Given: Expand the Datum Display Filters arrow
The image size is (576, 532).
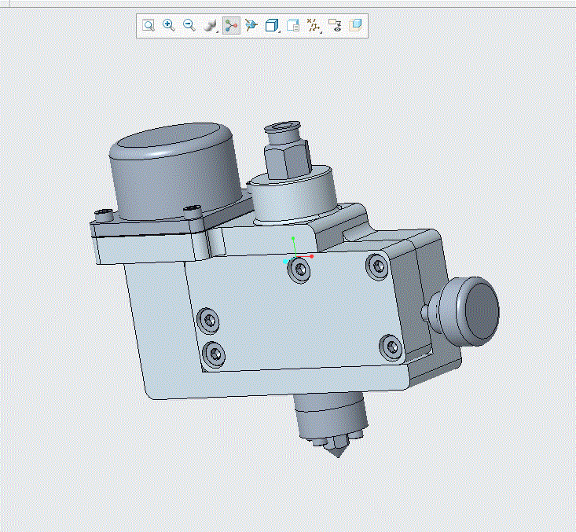Looking at the screenshot, I should [321, 32].
